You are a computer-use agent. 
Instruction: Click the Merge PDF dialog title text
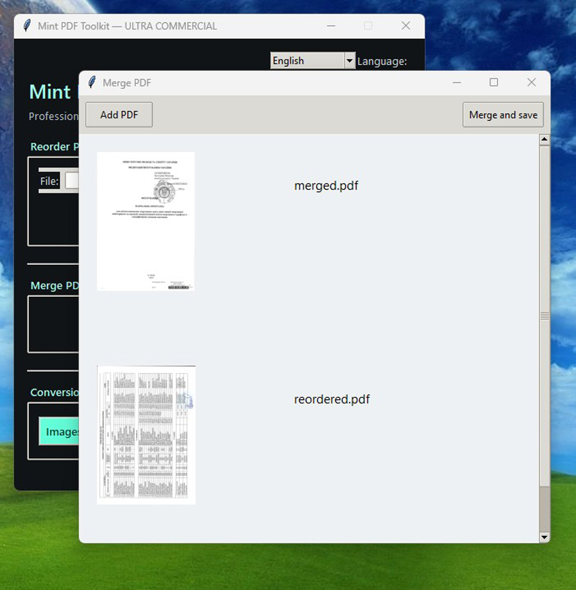pyautogui.click(x=131, y=83)
